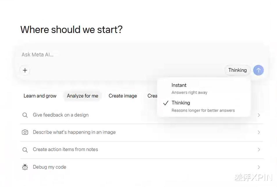Click the camera icon beside Describe image
Screen dimensions: 277x187
click(25, 132)
